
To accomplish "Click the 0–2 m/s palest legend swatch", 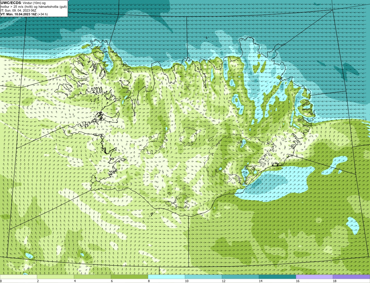I will [18, 277].
